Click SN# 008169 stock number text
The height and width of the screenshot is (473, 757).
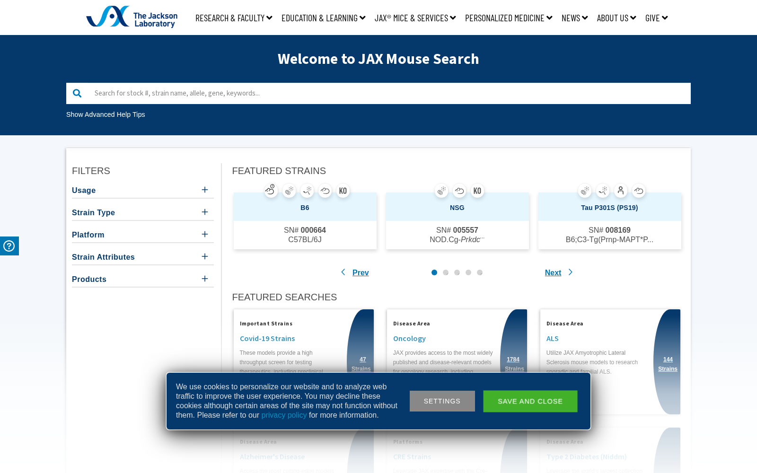coord(609,230)
